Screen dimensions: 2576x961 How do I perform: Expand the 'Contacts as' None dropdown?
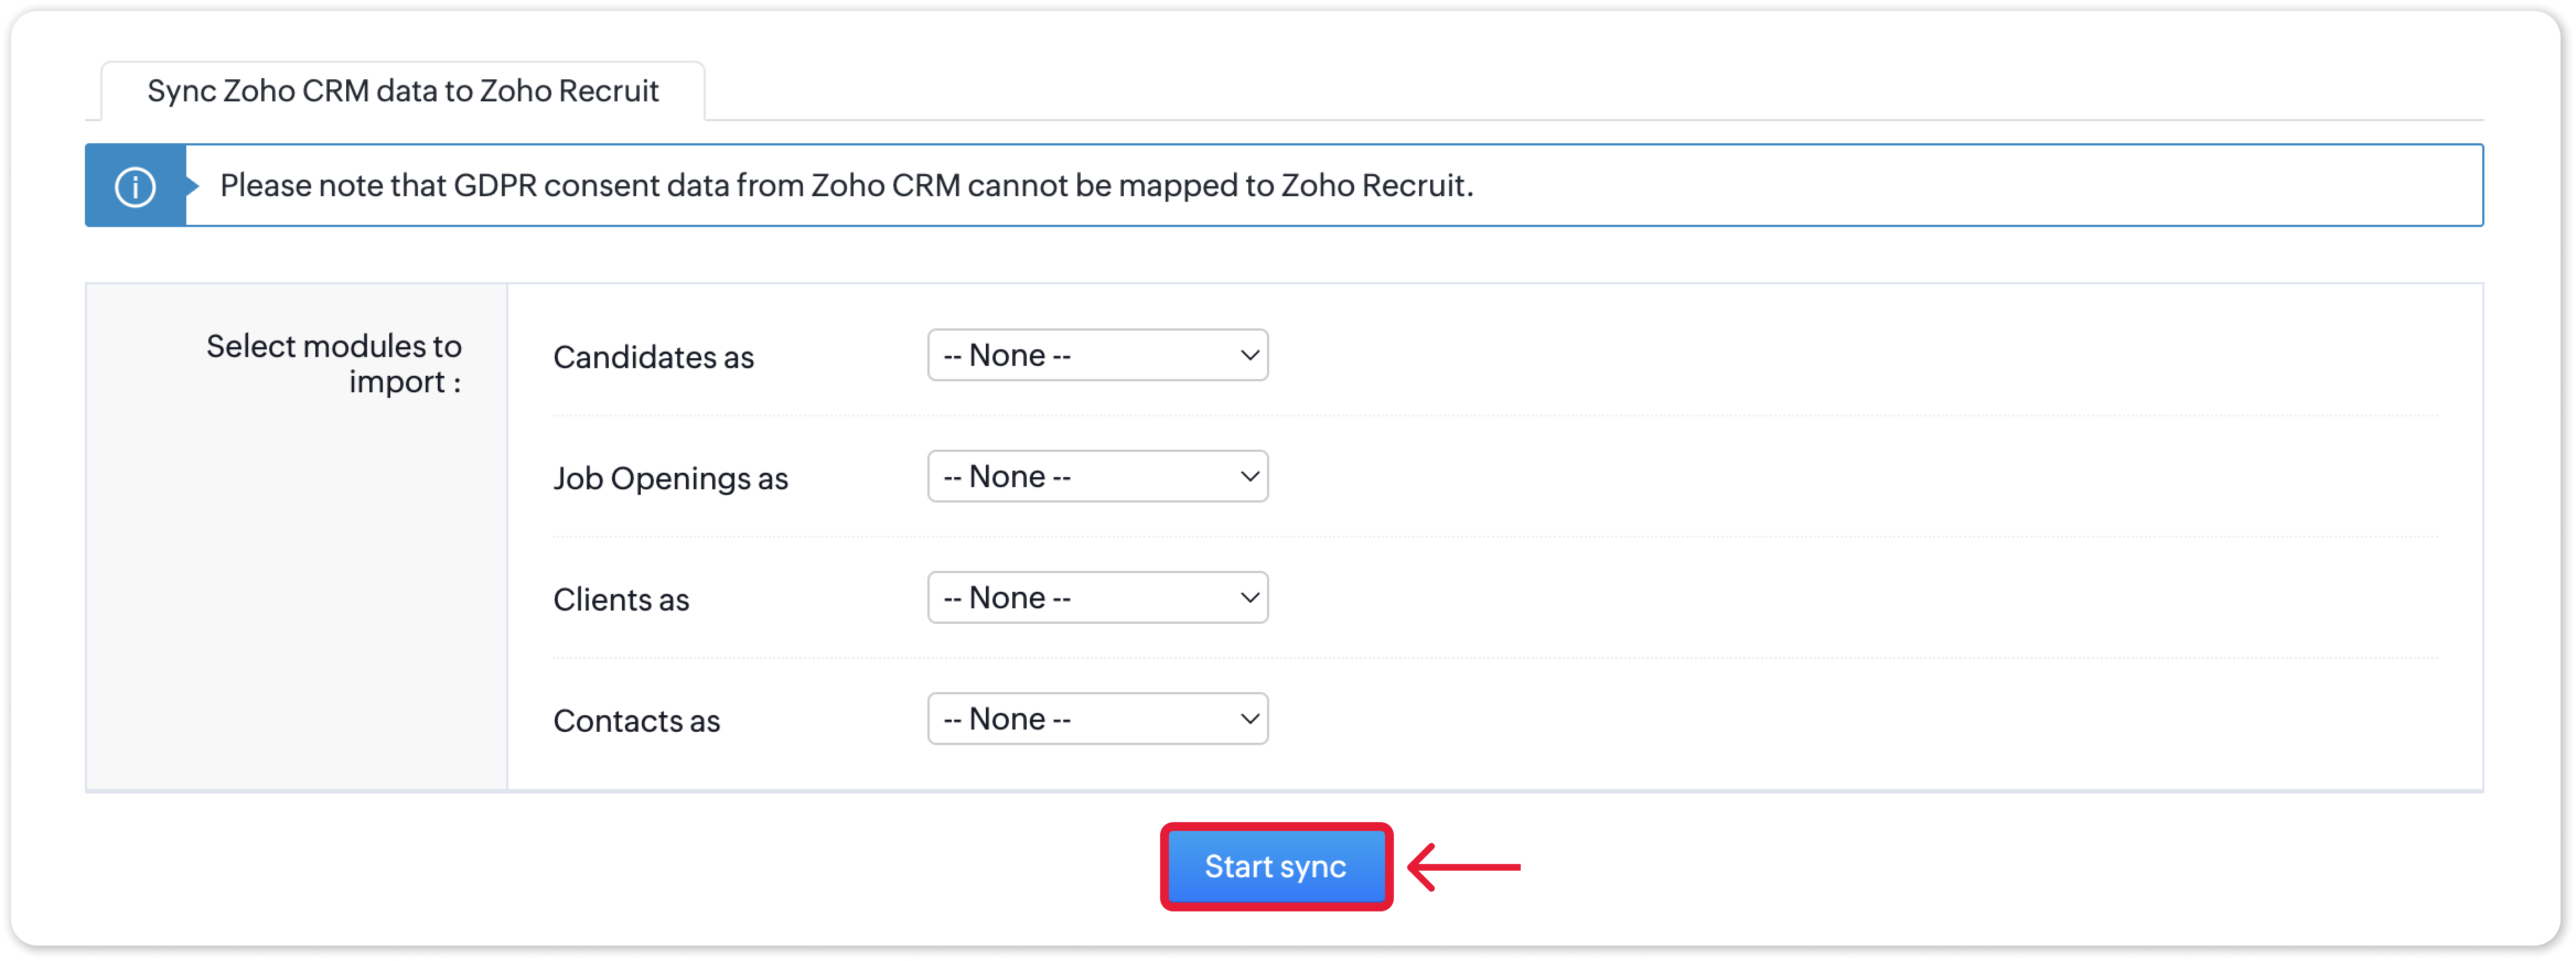(x=1097, y=718)
